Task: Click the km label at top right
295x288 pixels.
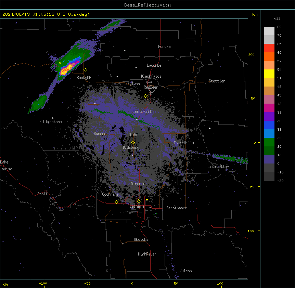Action: (255, 14)
